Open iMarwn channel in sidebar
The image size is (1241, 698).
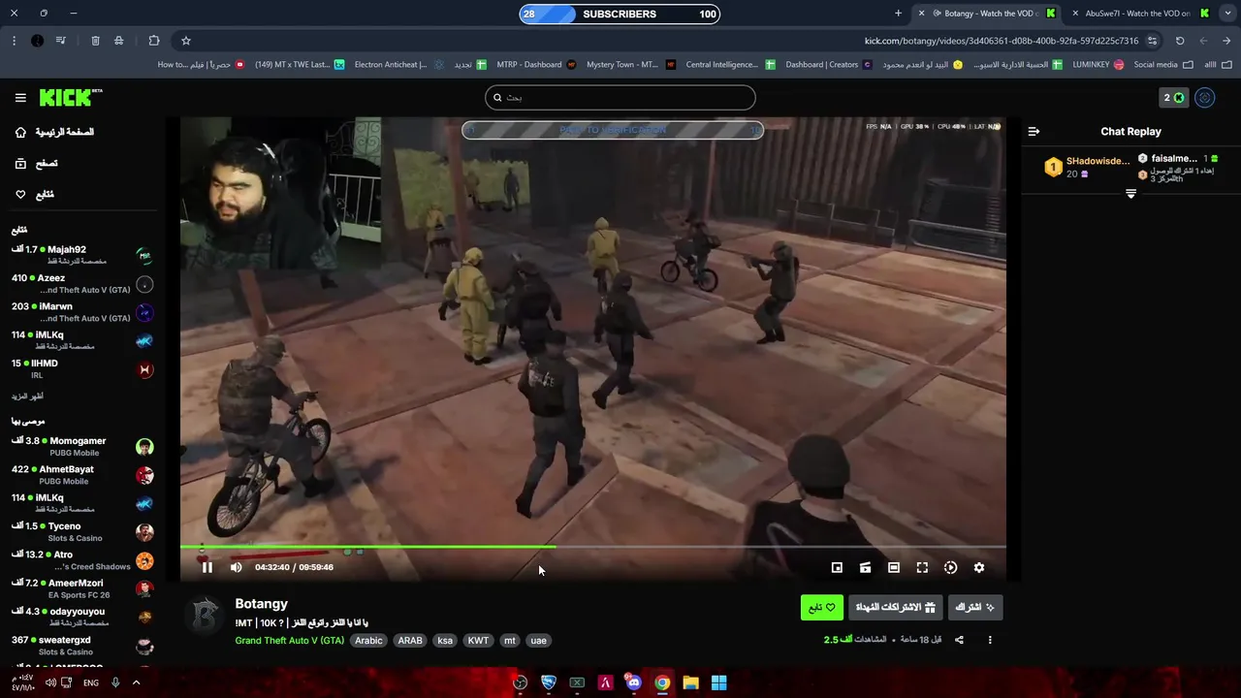pyautogui.click(x=82, y=312)
